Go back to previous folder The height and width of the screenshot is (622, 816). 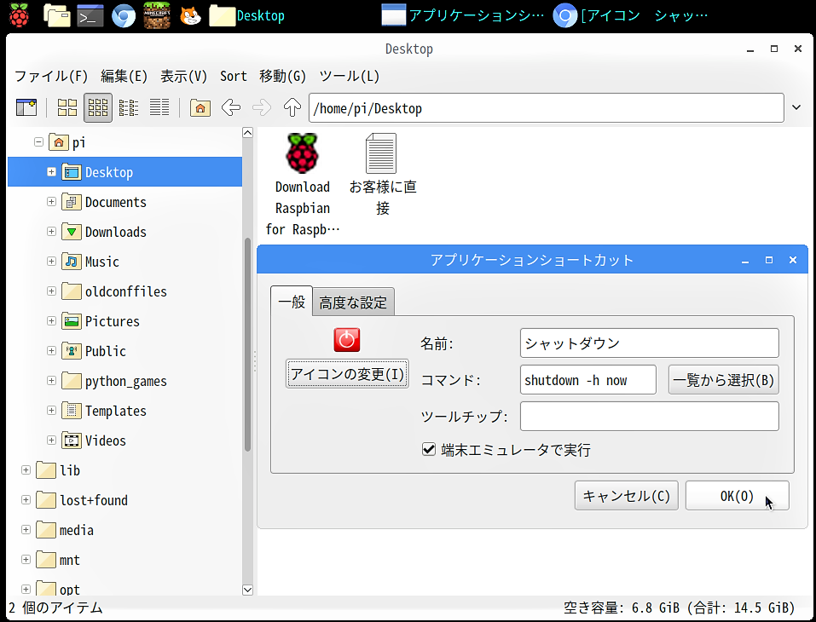230,107
